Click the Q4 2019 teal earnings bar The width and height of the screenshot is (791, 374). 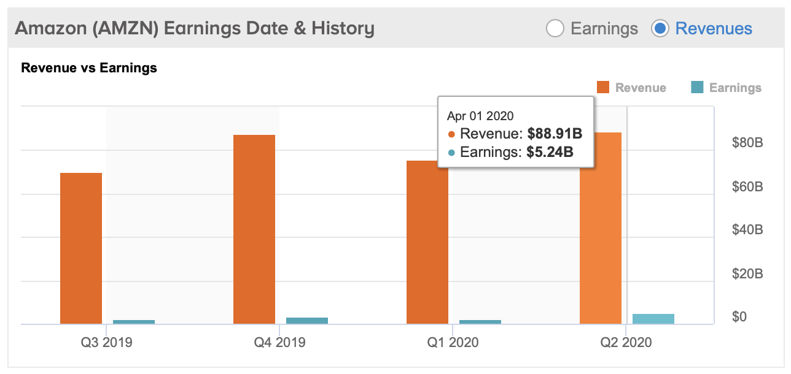307,321
